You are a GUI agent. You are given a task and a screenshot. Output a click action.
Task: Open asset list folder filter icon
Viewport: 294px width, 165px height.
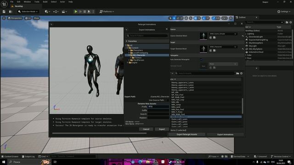pyautogui.click(x=237, y=73)
